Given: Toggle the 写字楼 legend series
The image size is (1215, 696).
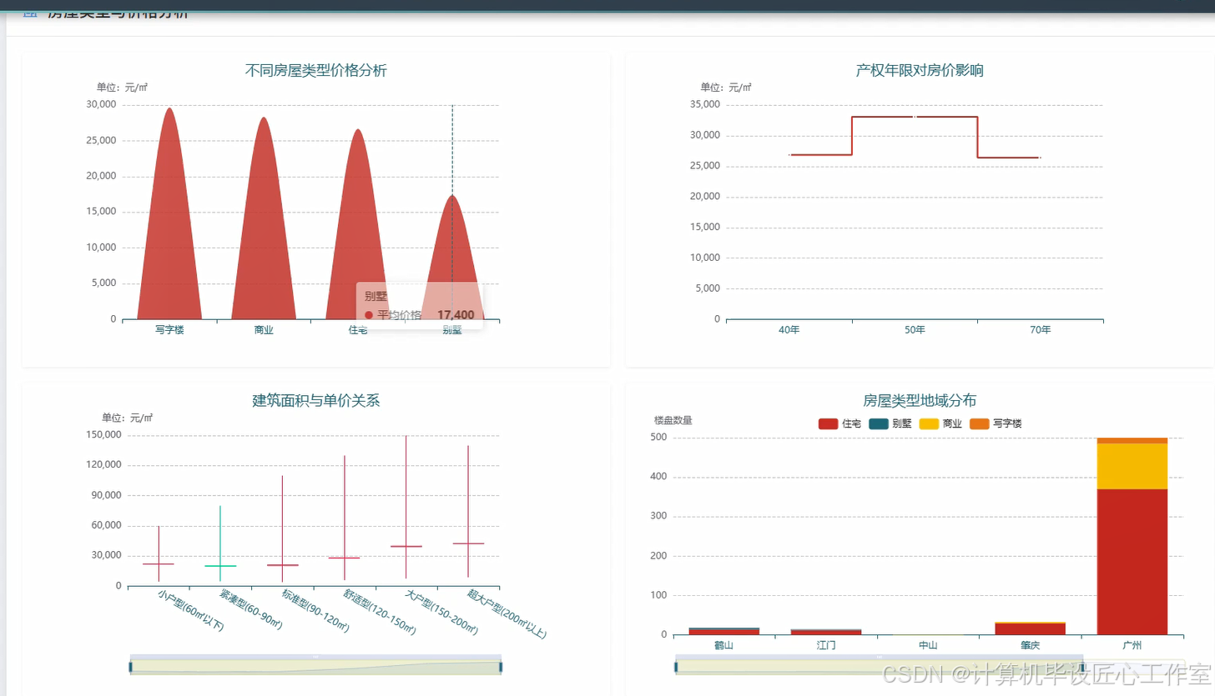Looking at the screenshot, I should 995,423.
